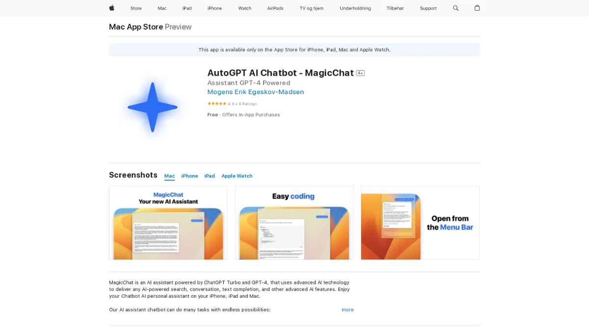
Task: Click the 'Offers In-App Purchases' text
Action: (x=251, y=115)
